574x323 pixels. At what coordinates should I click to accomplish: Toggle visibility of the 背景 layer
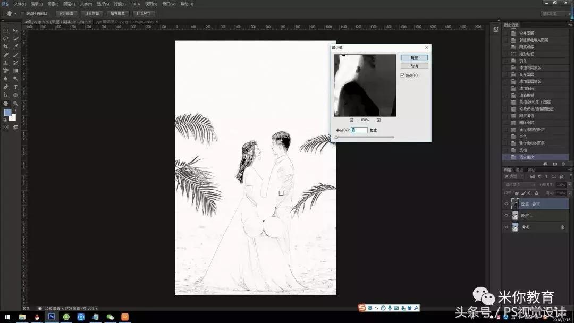click(506, 227)
